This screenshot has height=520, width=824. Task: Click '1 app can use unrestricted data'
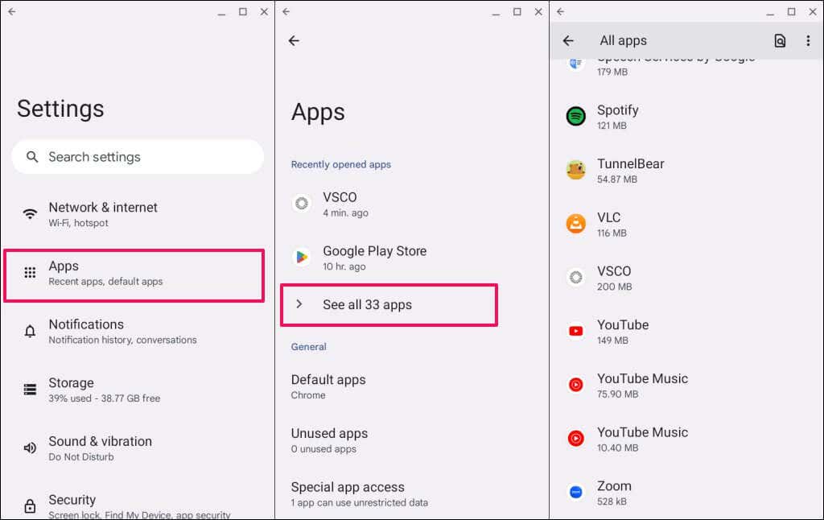360,502
